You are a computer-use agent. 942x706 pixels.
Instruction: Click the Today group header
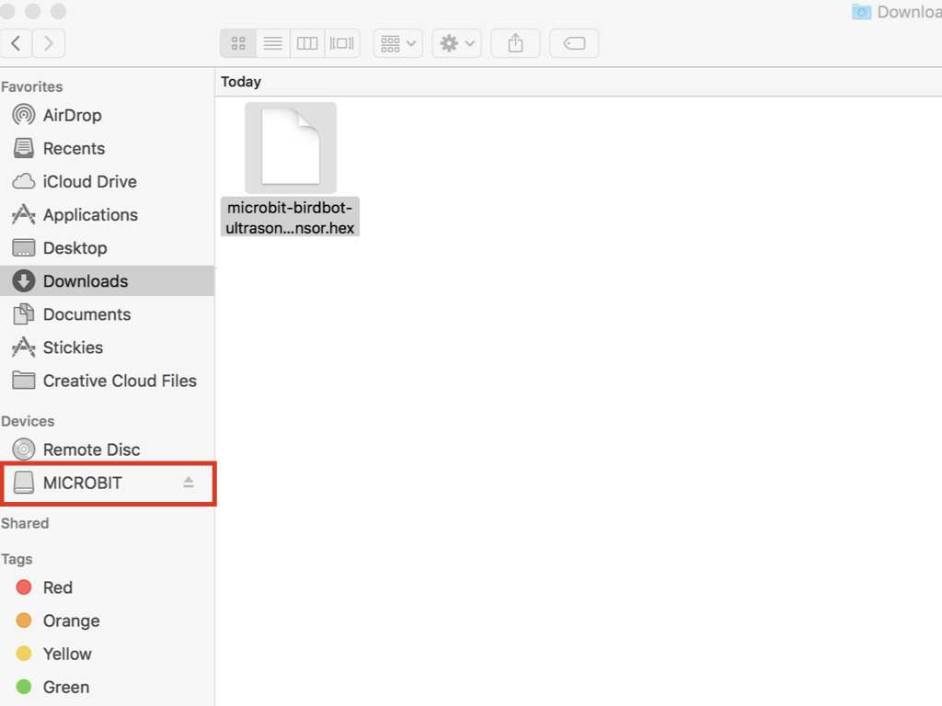click(241, 82)
